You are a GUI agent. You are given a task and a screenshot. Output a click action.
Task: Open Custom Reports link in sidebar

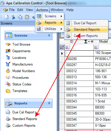tap(24, 126)
